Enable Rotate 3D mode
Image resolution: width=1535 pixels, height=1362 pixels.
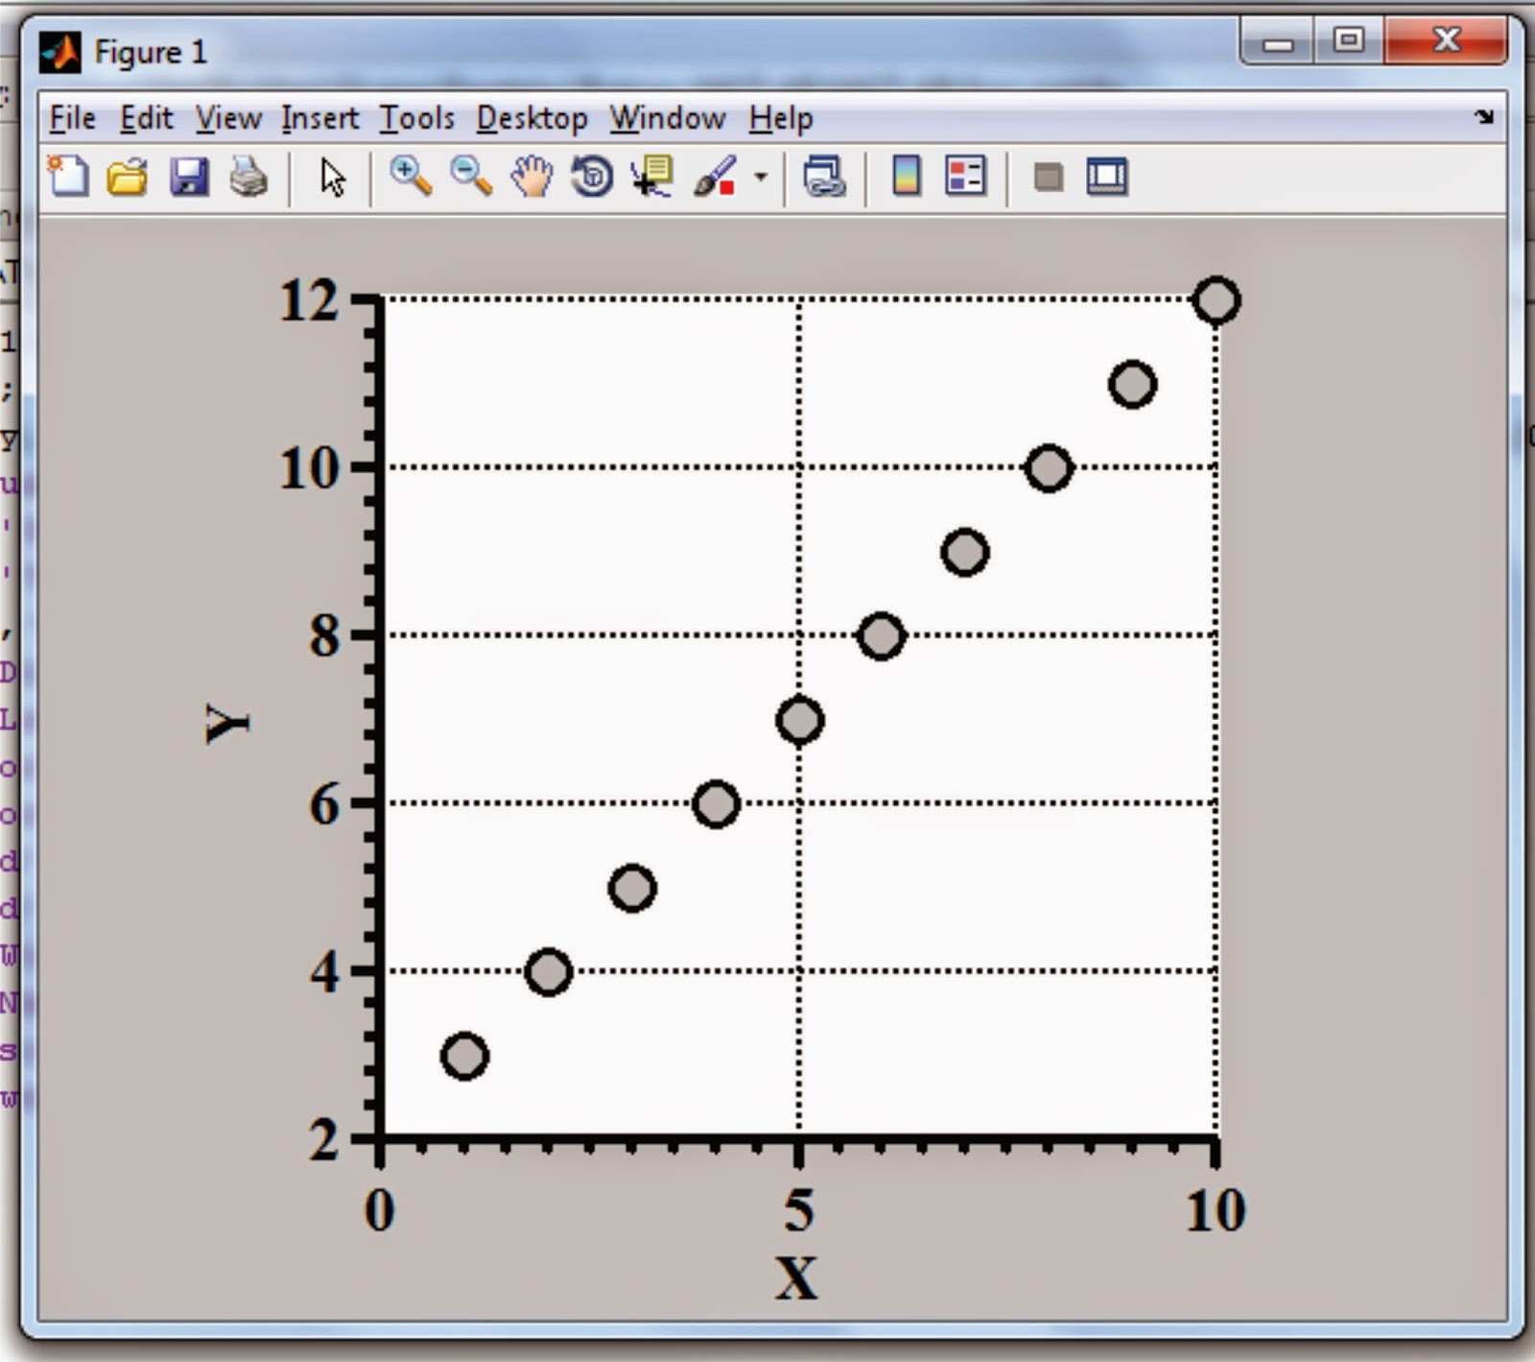[591, 177]
